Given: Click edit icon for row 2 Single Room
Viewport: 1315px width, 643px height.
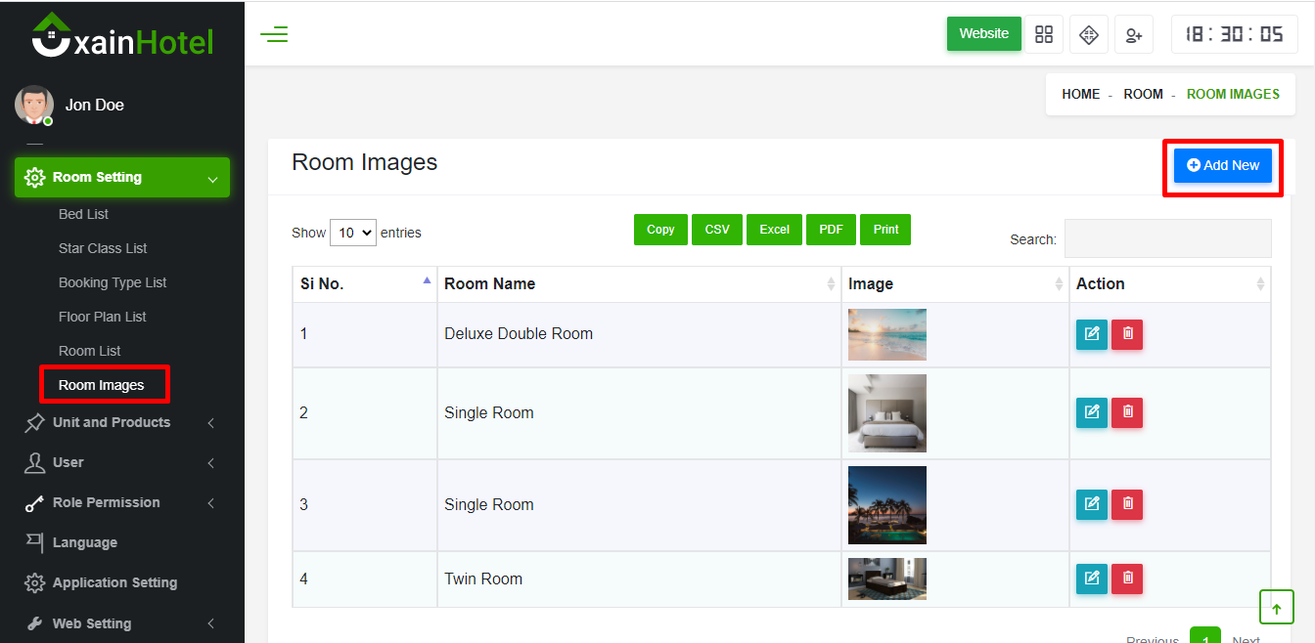Looking at the screenshot, I should coord(1091,412).
